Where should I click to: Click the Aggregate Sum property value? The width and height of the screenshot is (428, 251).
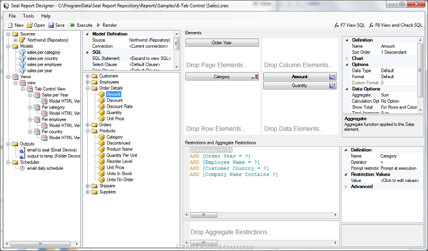click(399, 95)
